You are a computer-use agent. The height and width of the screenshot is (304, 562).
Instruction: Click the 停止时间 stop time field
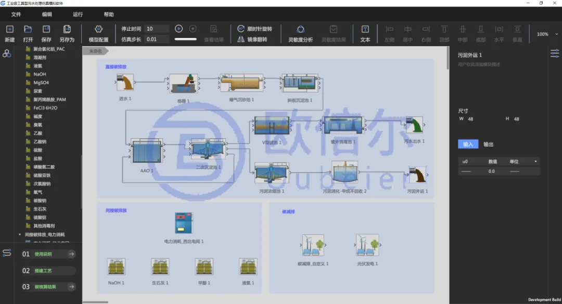point(157,29)
